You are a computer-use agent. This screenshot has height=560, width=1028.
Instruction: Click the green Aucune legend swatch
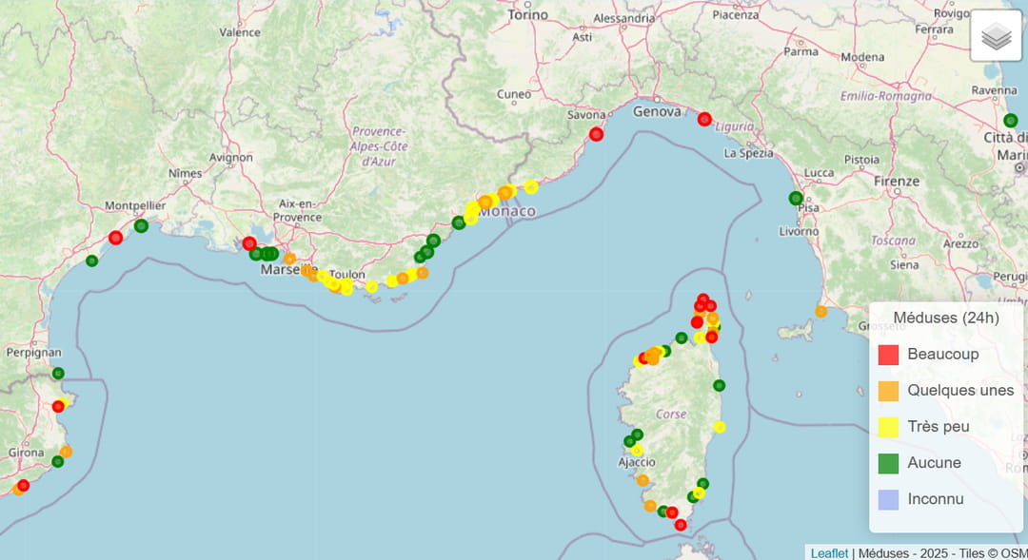click(888, 463)
